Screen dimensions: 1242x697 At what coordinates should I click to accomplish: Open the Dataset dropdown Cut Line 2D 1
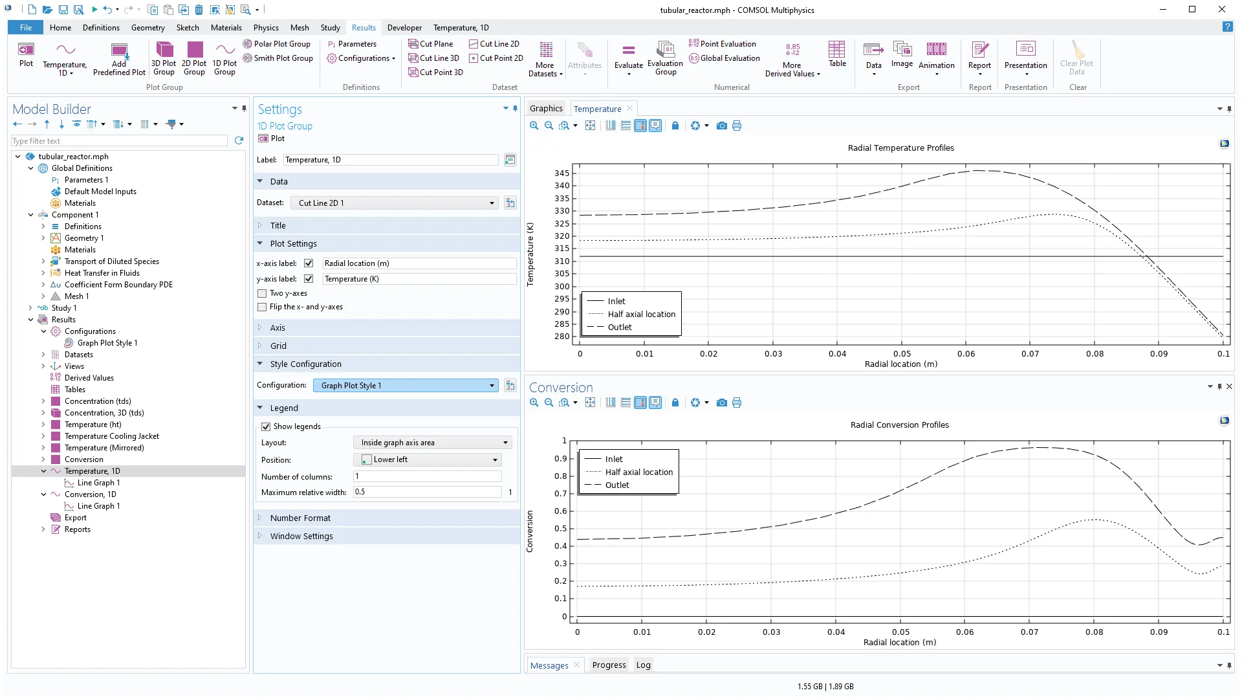tap(395, 203)
